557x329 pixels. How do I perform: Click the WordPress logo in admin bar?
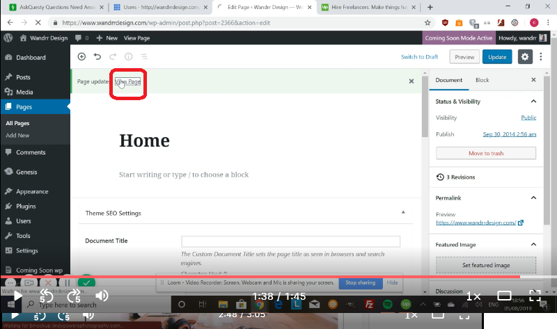point(8,38)
